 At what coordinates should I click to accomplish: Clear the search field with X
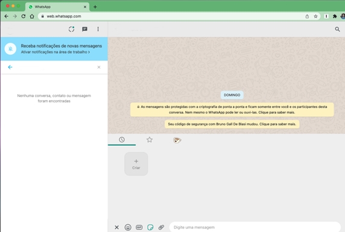click(99, 67)
